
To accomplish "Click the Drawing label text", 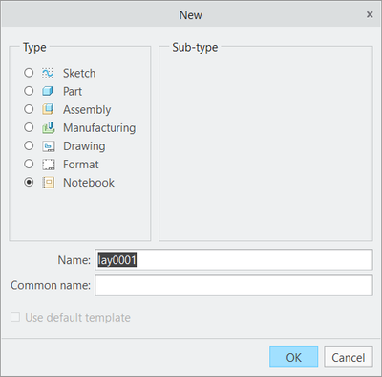I will coord(84,146).
